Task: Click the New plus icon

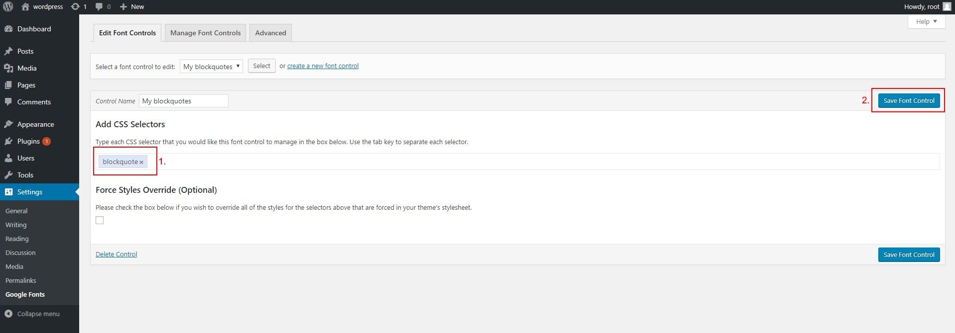Action: 123,6
